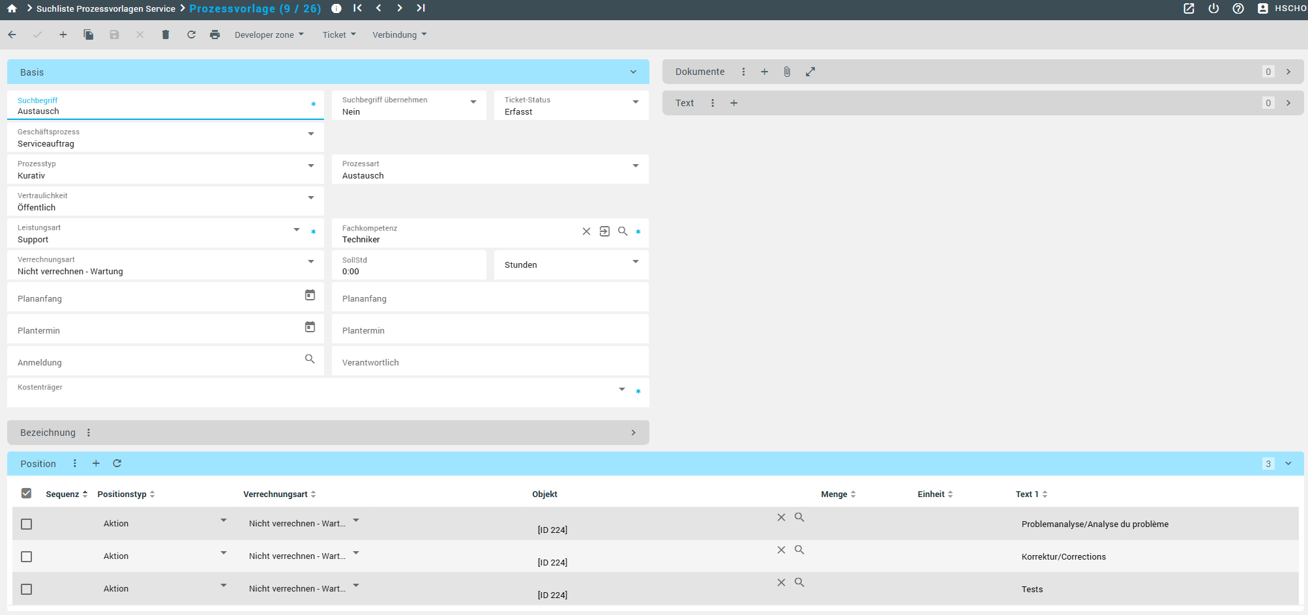1308x615 pixels.
Task: Open the Ticket-Status dropdown
Action: click(636, 102)
